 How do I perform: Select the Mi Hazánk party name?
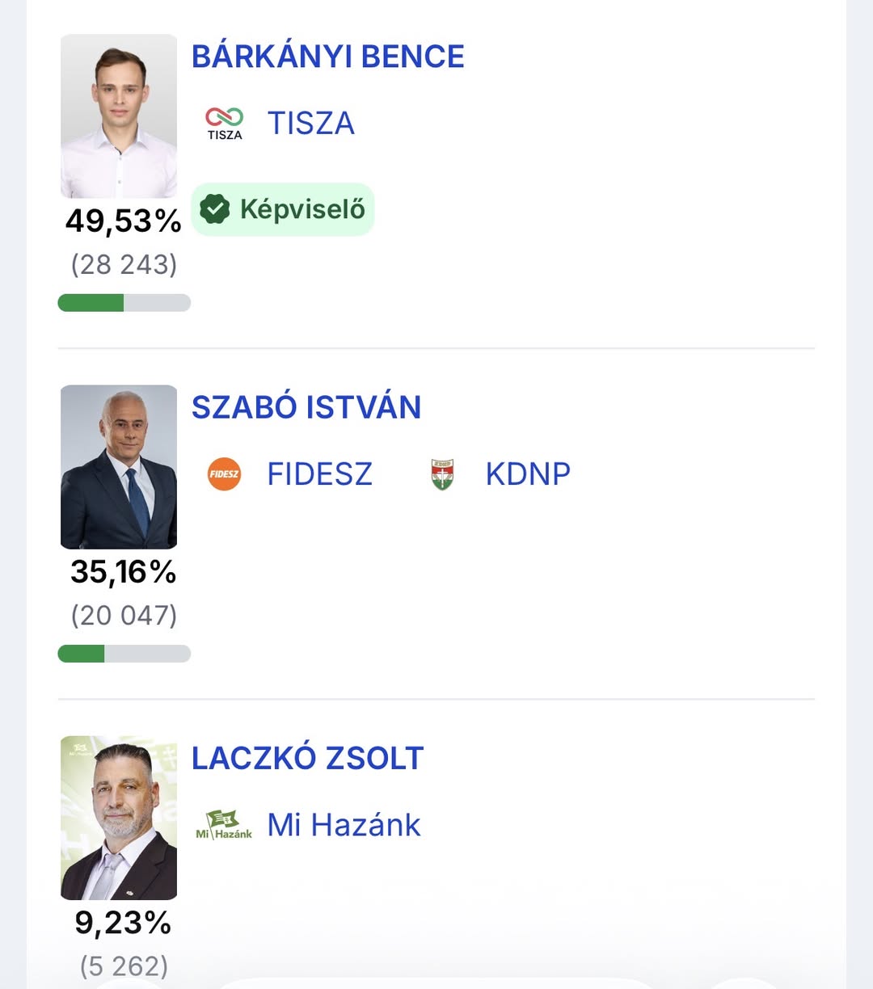click(344, 825)
